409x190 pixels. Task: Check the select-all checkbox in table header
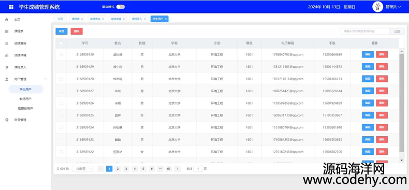[61, 43]
